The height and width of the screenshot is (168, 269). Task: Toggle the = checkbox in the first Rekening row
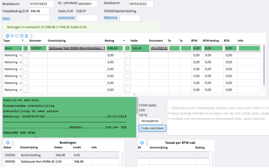[x=127, y=55]
